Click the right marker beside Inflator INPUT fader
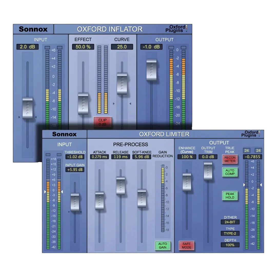 (36, 117)
